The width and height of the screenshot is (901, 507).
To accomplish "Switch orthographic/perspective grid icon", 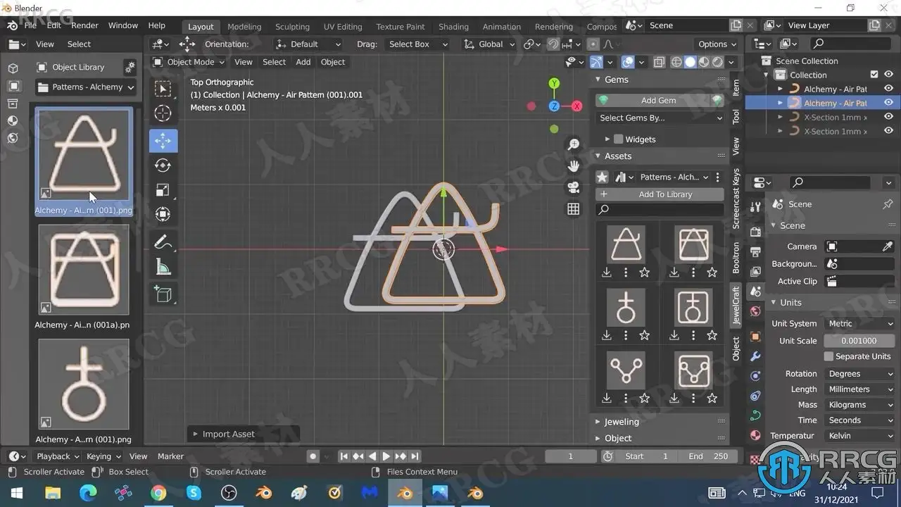I will (574, 209).
